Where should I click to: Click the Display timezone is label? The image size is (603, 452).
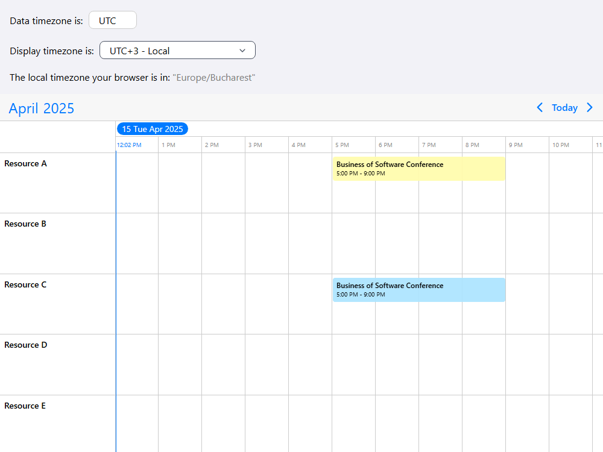click(x=51, y=51)
